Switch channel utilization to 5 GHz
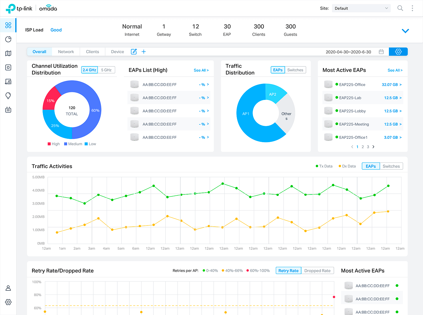The height and width of the screenshot is (315, 423). click(106, 70)
